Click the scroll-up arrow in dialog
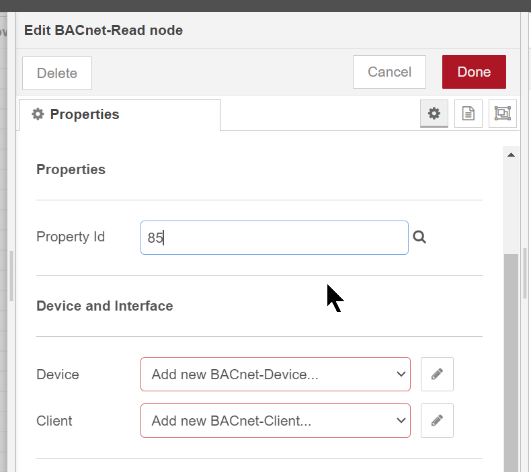The image size is (531, 472). click(511, 155)
